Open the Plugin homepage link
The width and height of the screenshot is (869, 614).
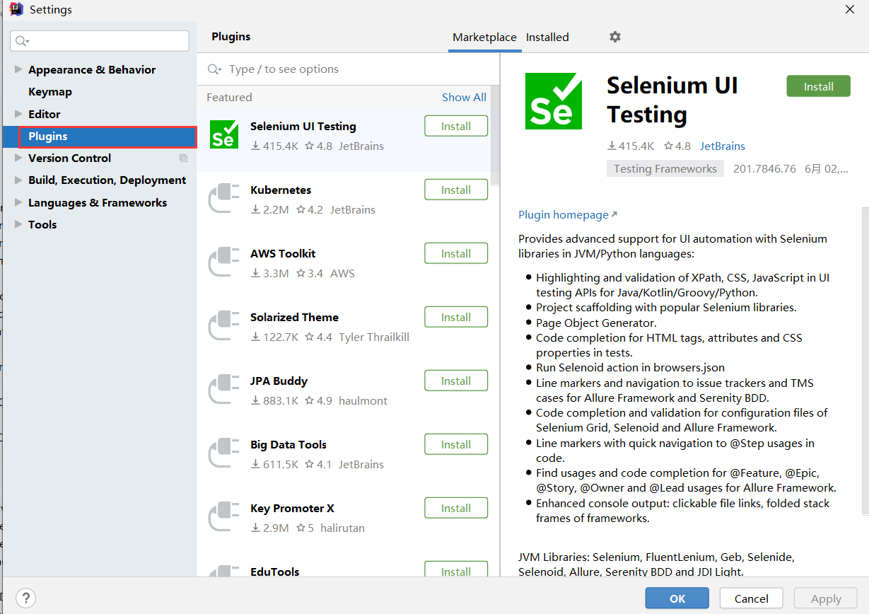(568, 214)
